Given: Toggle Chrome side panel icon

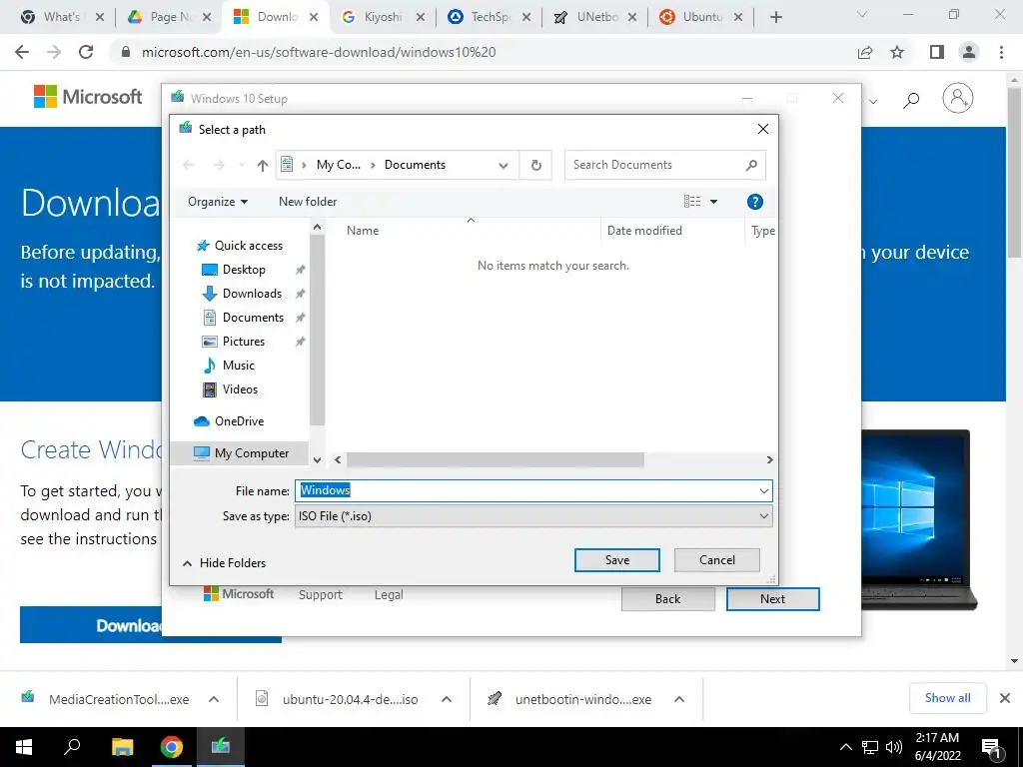Looking at the screenshot, I should point(937,52).
